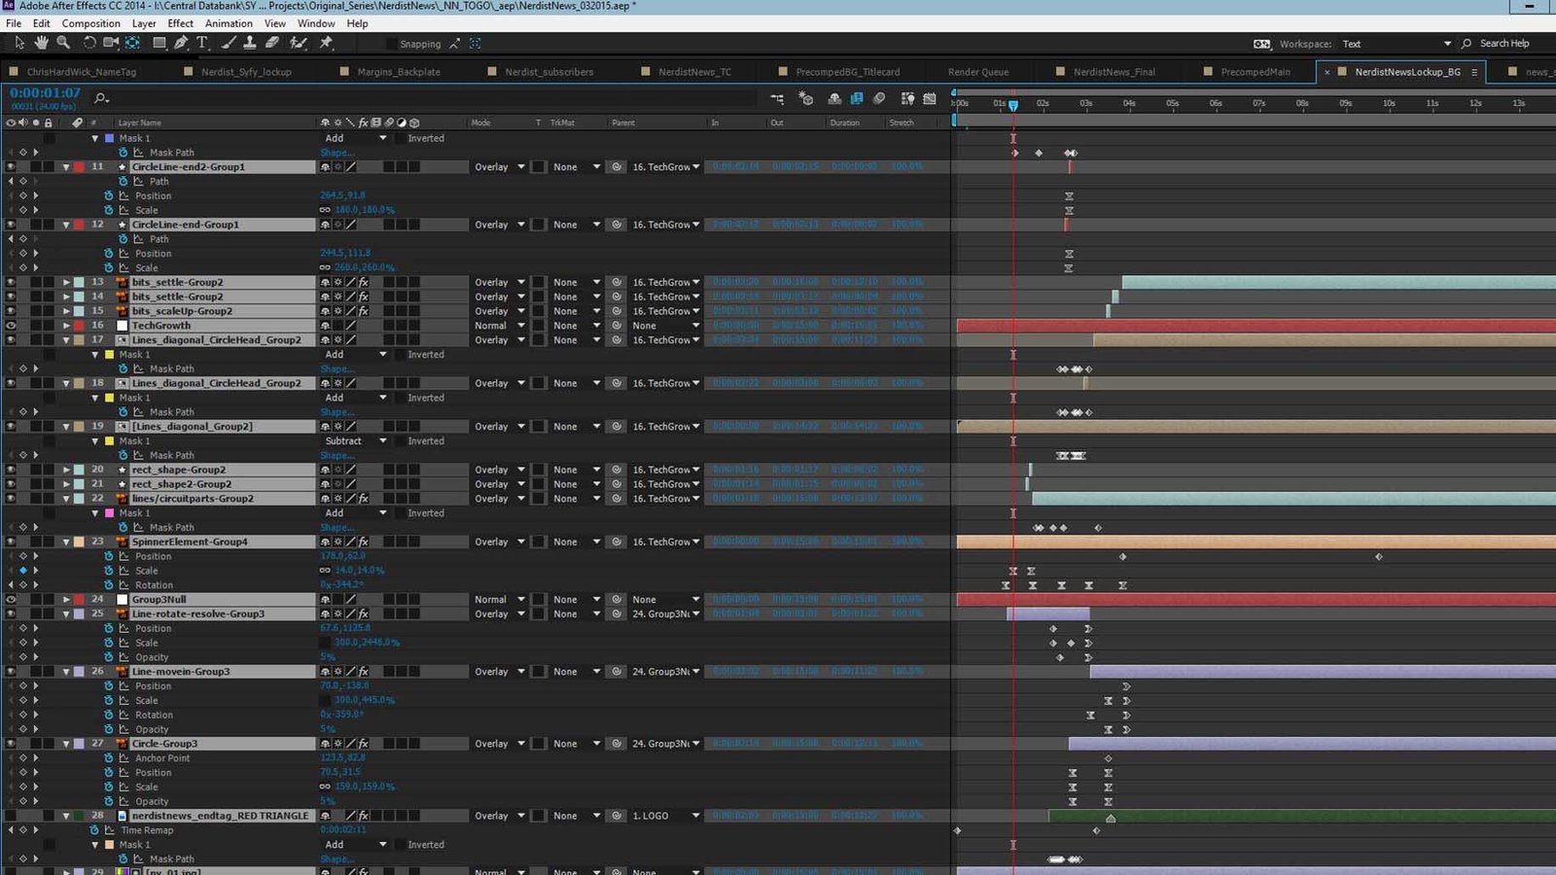The image size is (1556, 875).
Task: Click the Layer Name column header
Action: [x=140, y=122]
